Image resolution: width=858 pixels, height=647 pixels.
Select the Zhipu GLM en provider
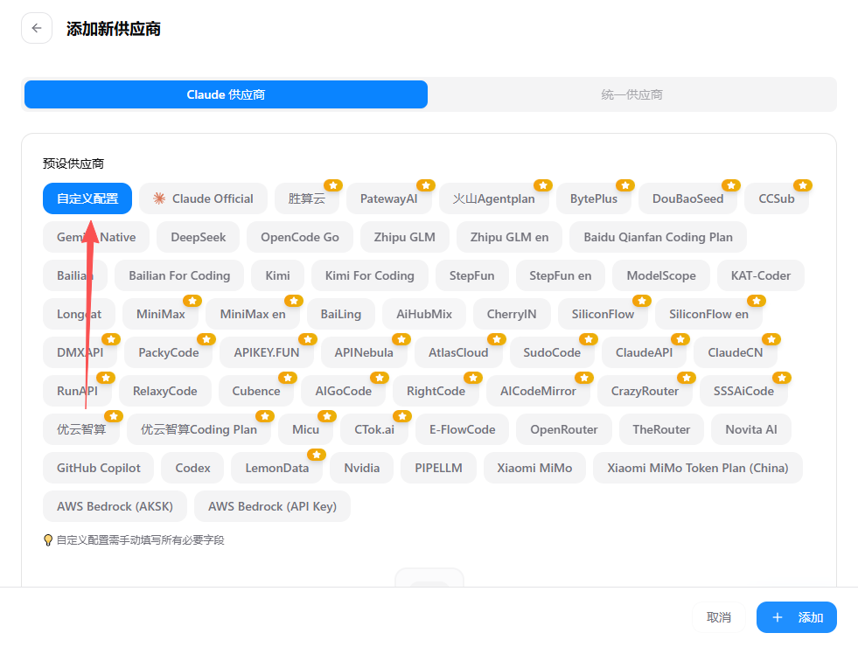tap(509, 237)
